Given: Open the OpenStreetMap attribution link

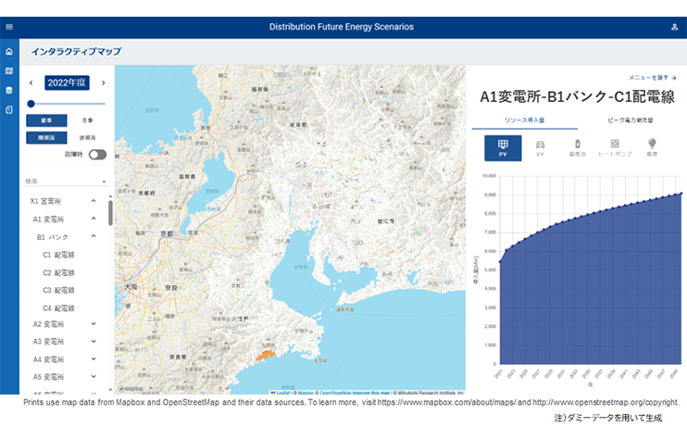Looking at the screenshot, I should click(335, 393).
